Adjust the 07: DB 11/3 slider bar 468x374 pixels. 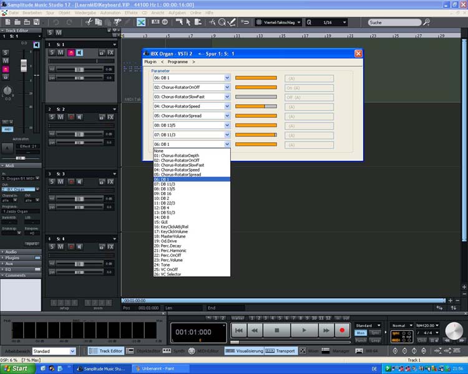pyautogui.click(x=256, y=135)
